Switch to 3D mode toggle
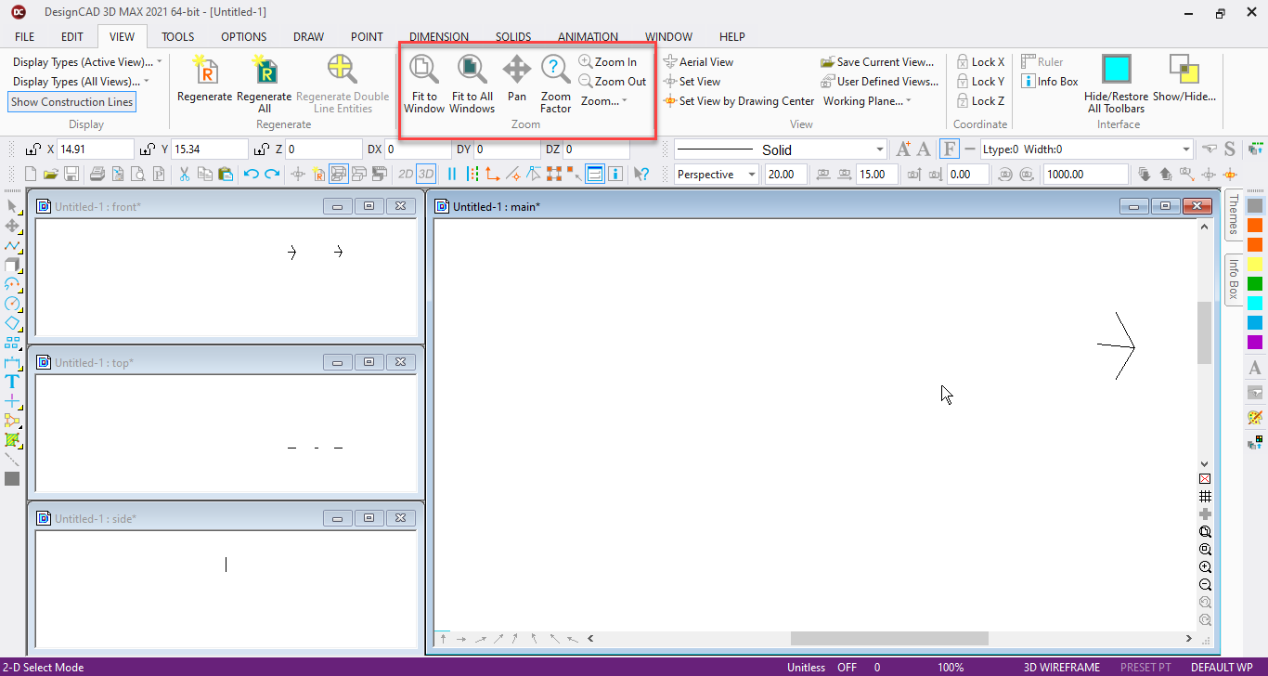The height and width of the screenshot is (676, 1268). [x=426, y=174]
